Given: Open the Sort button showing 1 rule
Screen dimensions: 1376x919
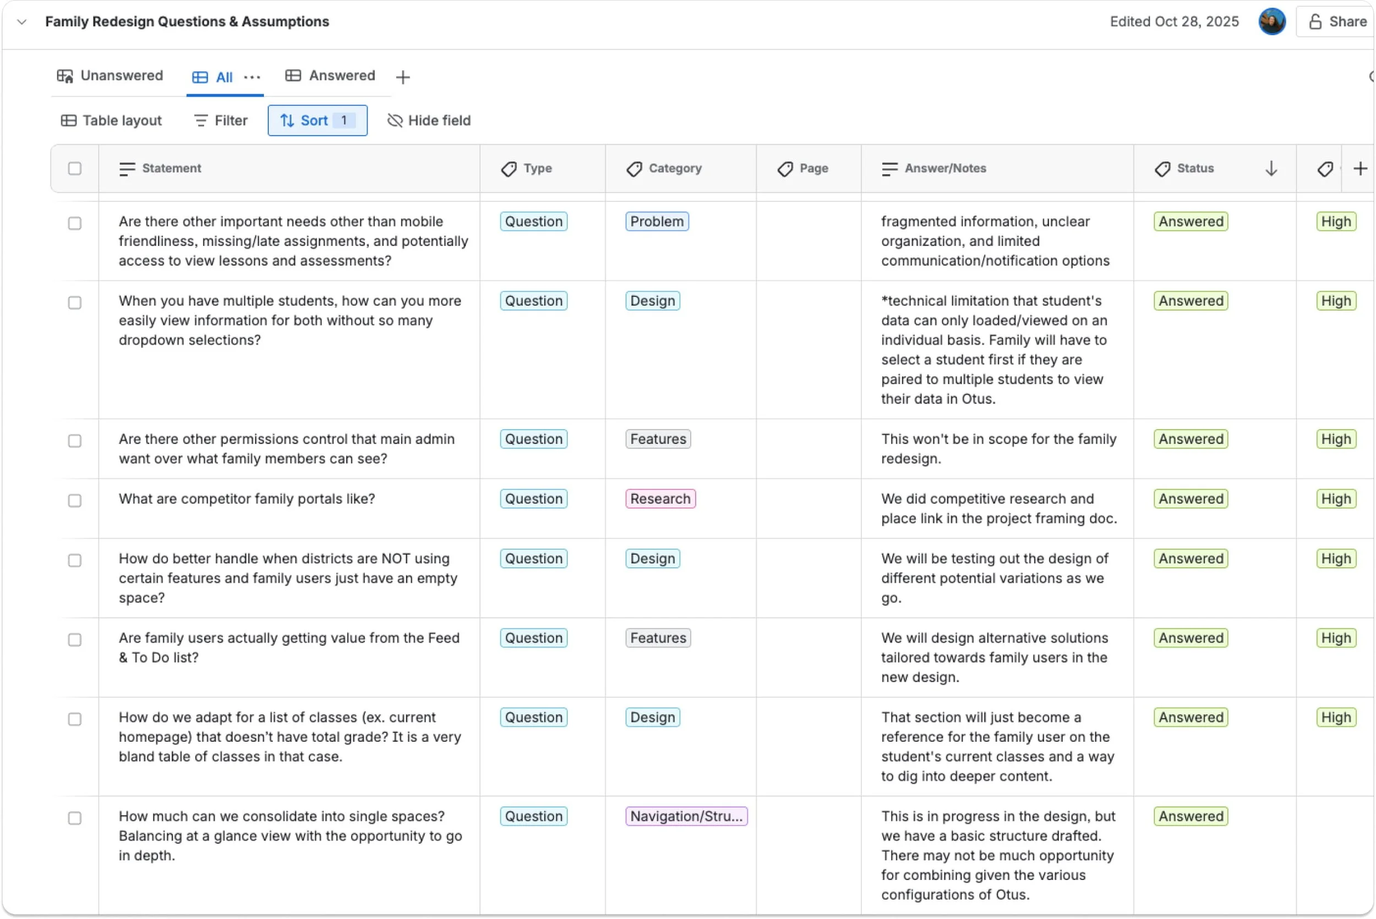Looking at the screenshot, I should (x=317, y=121).
